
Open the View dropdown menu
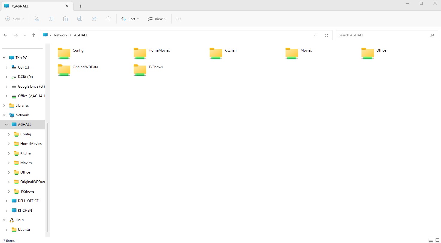(157, 19)
